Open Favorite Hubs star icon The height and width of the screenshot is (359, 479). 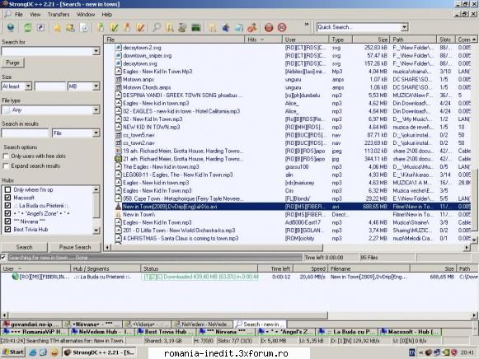point(57,28)
